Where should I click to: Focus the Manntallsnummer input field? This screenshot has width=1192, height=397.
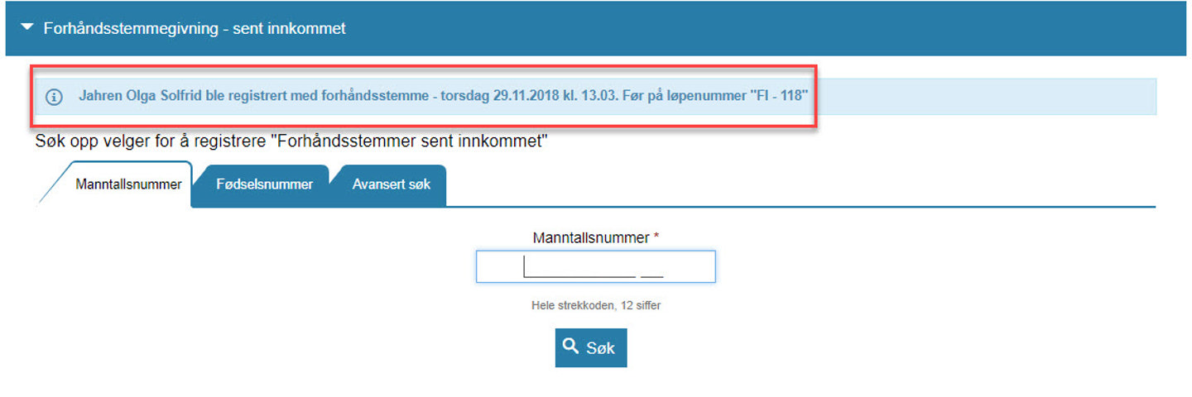[595, 267]
